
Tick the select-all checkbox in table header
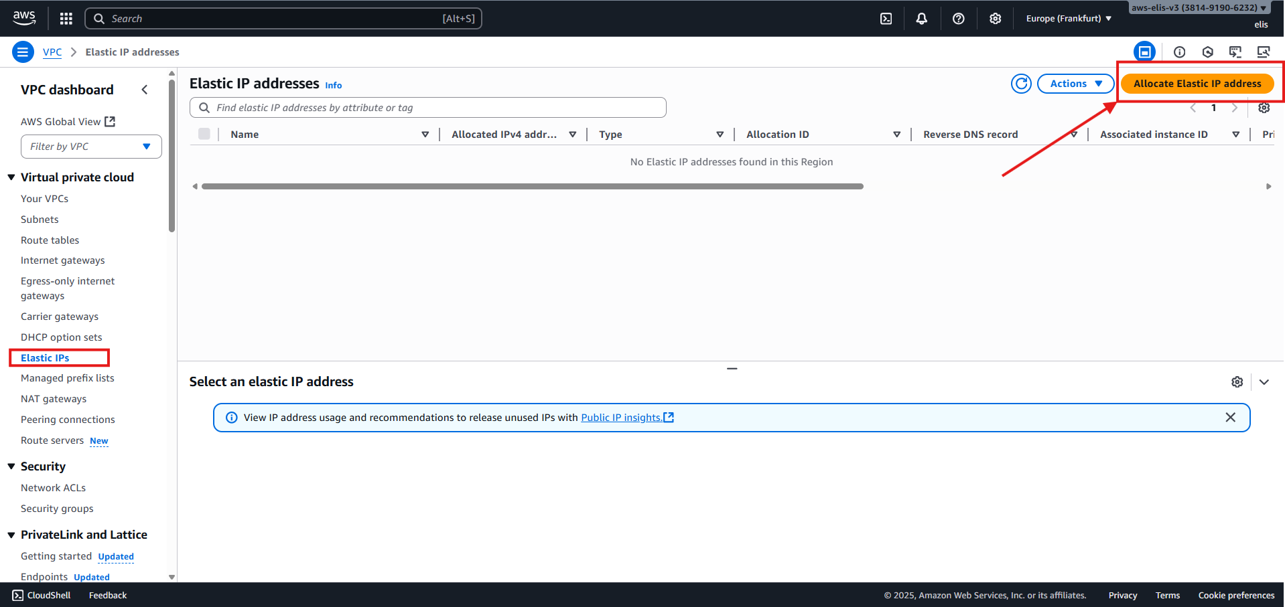[204, 134]
